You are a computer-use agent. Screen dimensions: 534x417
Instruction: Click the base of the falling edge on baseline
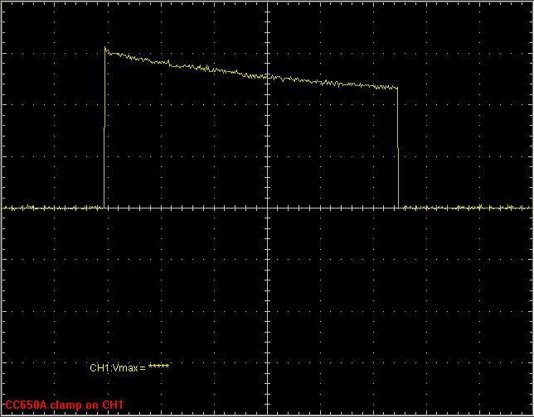tap(400, 207)
